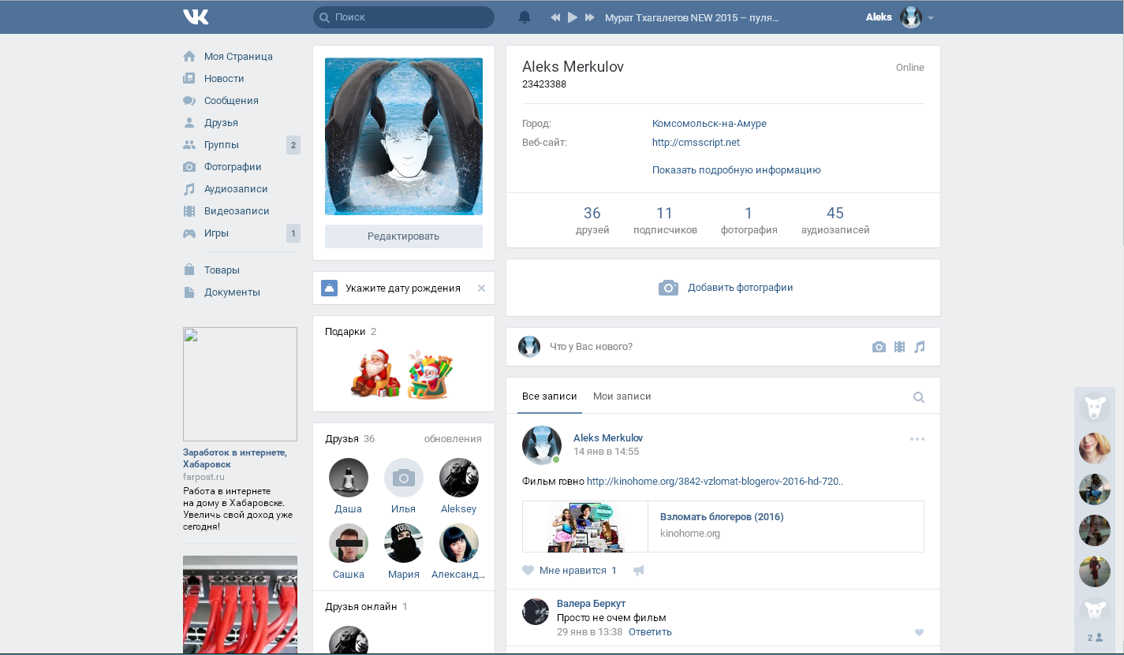Open Aleks account dropdown arrow
1124x655 pixels.
pyautogui.click(x=931, y=18)
